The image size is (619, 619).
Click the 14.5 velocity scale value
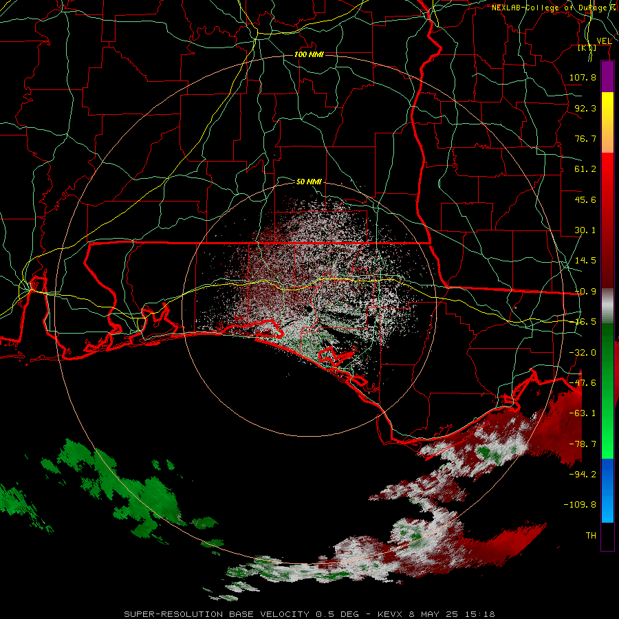[x=585, y=261]
